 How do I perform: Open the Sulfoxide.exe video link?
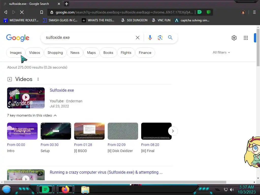point(62,90)
